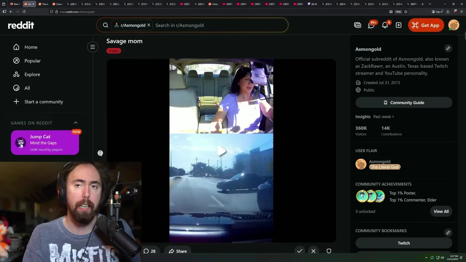Switch to the '(4) All' browser tab
This screenshot has width=466, height=262.
pos(313,4)
